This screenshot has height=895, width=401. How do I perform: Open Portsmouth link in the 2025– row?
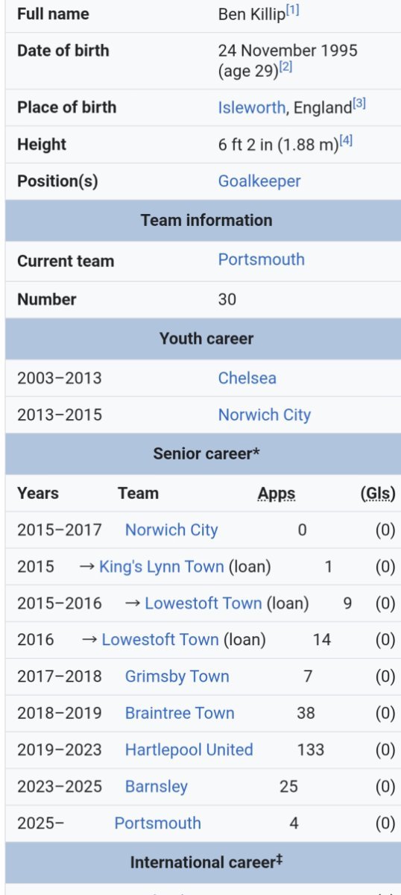157,823
